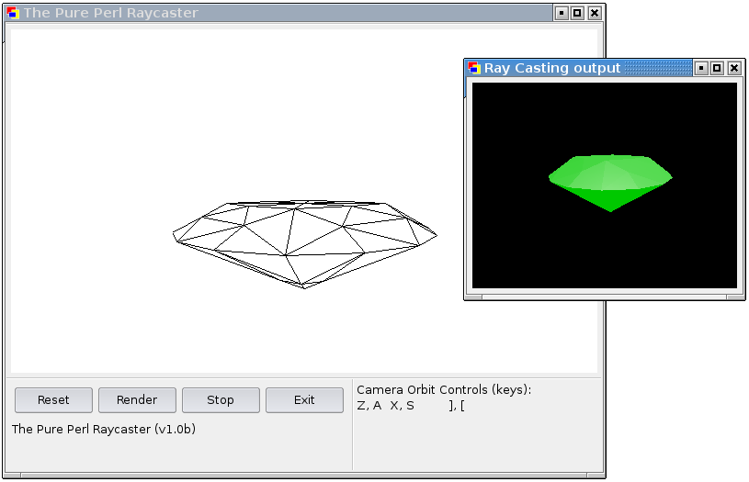
Task: Minimize the Pure Perl Raycaster window
Action: [x=562, y=13]
